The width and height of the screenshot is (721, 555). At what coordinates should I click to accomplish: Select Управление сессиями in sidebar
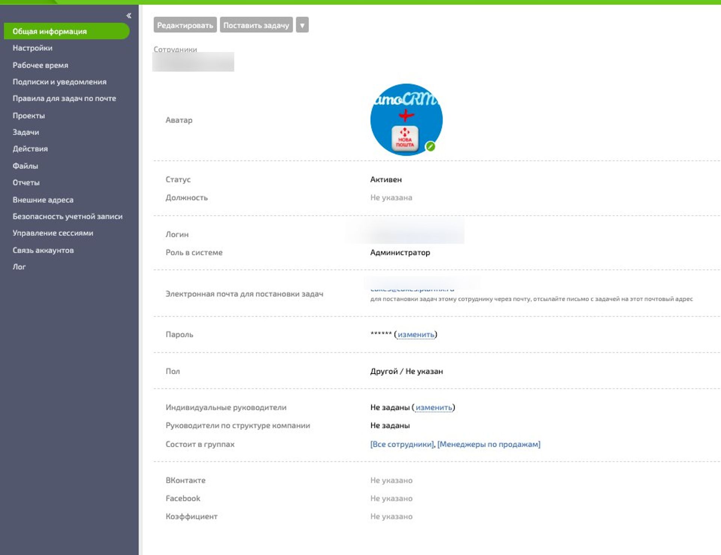[x=53, y=233]
